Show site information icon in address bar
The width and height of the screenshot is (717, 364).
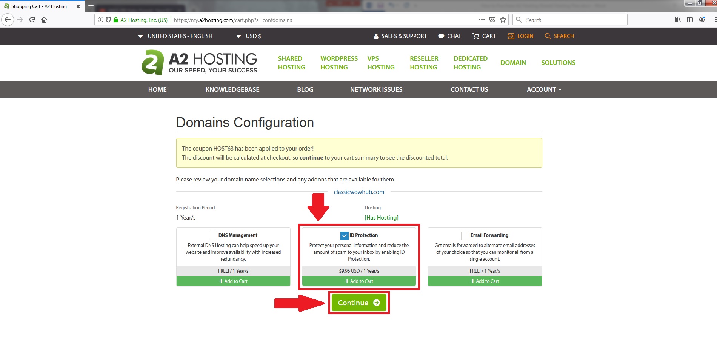click(101, 20)
